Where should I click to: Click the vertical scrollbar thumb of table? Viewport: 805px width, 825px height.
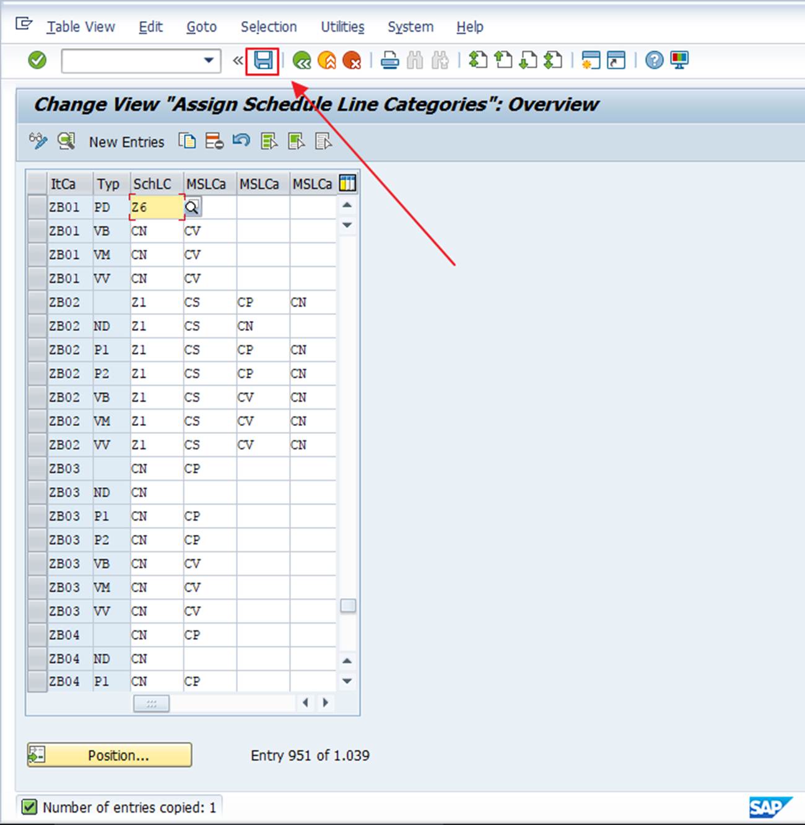pos(348,606)
